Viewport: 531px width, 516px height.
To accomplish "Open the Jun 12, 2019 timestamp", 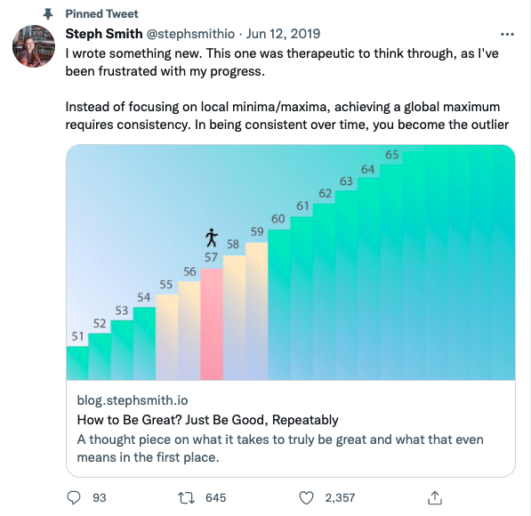I will point(283,34).
